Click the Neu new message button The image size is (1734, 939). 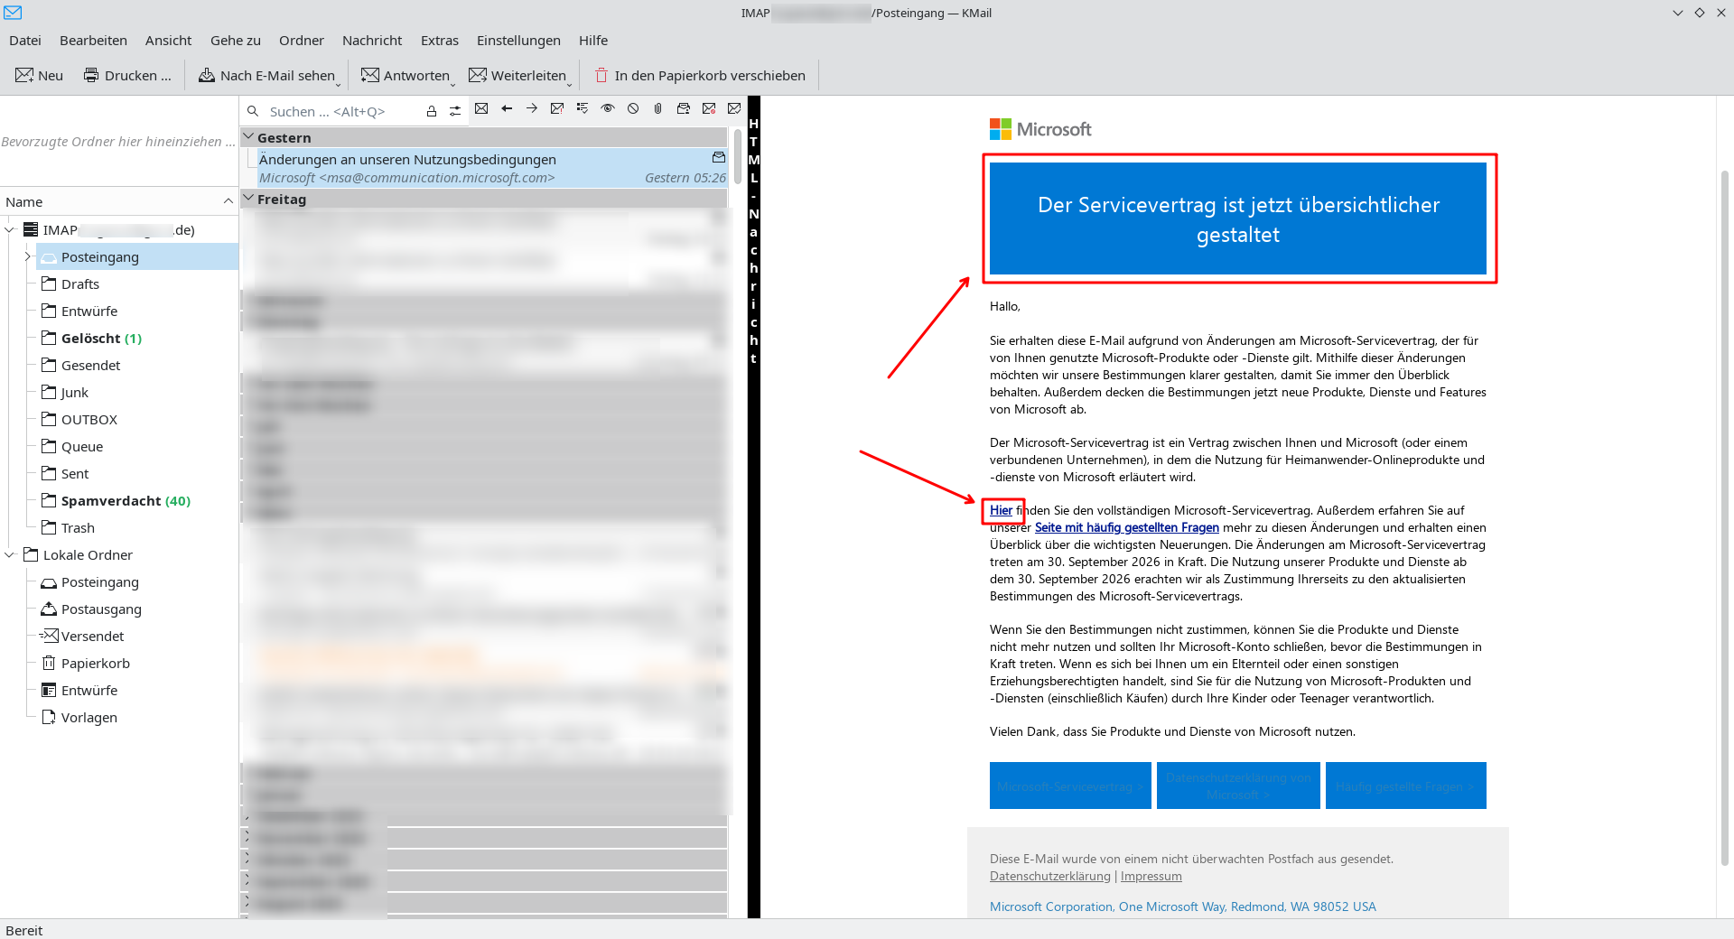(40, 76)
